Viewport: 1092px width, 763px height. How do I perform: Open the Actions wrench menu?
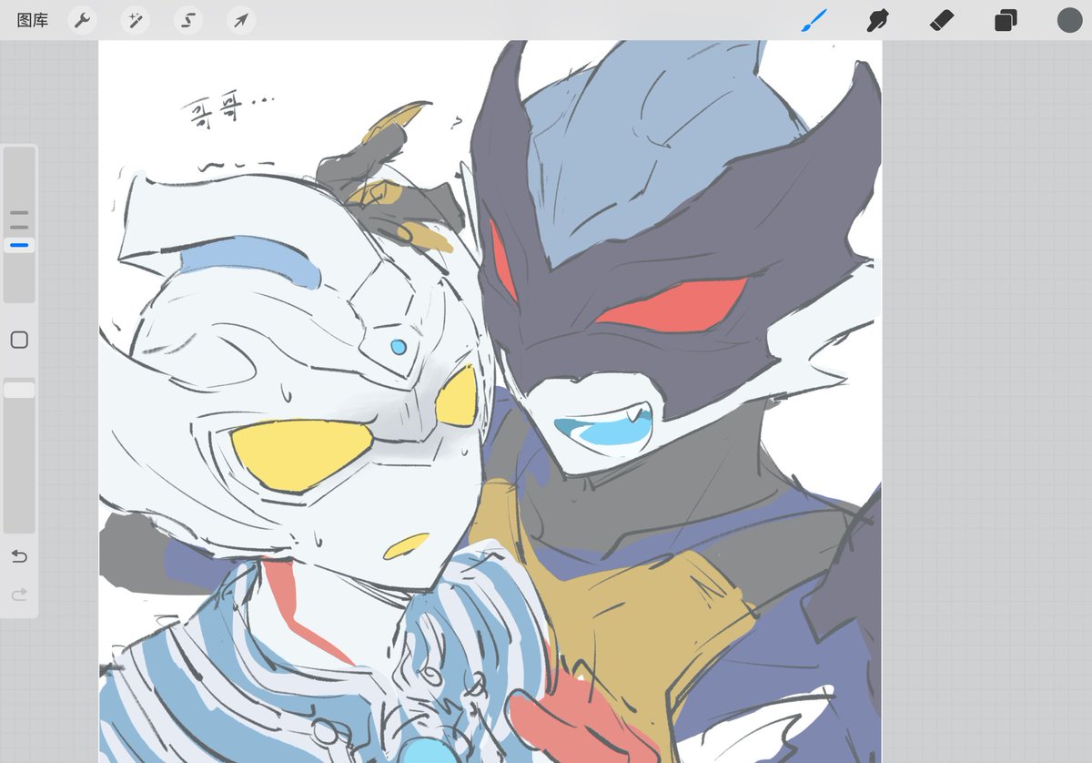click(83, 20)
